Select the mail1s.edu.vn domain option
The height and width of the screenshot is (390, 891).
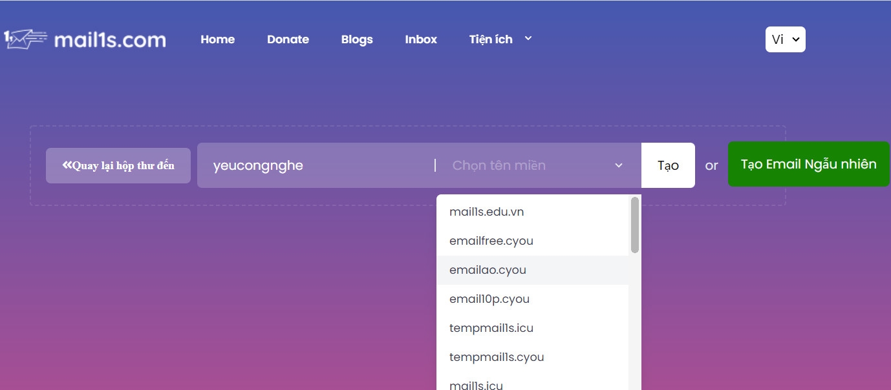point(486,211)
